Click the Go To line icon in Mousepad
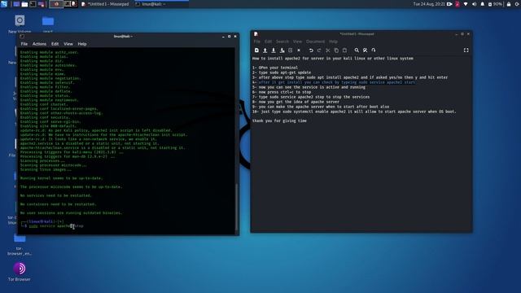The height and width of the screenshot is (293, 521). point(374,50)
